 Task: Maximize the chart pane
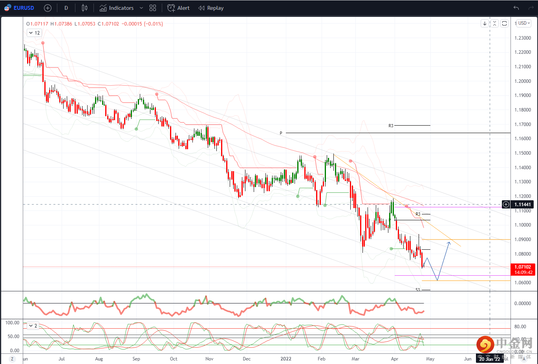pos(505,24)
